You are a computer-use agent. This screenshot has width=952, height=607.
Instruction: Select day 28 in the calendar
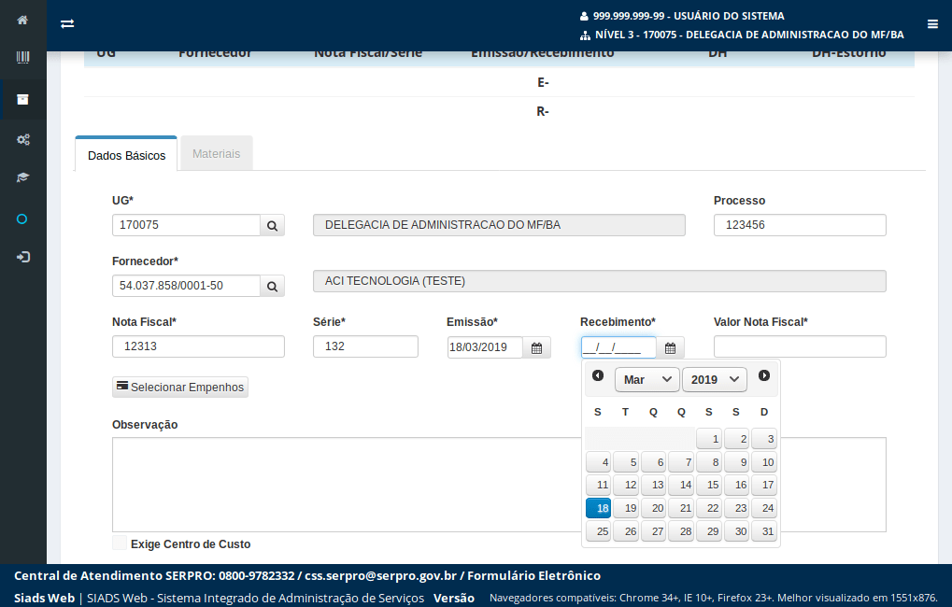click(681, 531)
